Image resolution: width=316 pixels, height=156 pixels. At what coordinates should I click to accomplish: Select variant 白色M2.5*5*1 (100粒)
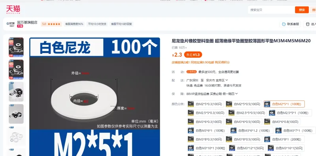click(x=290, y=113)
